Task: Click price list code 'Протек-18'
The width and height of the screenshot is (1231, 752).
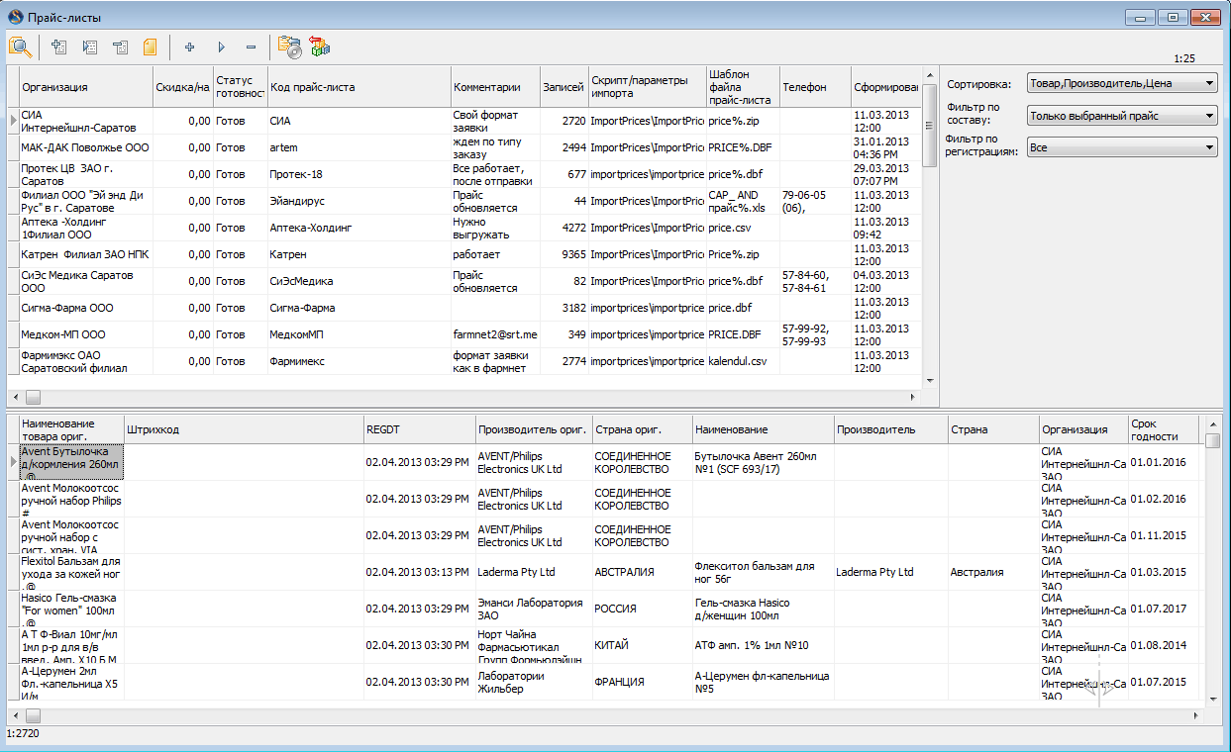Action: click(359, 174)
